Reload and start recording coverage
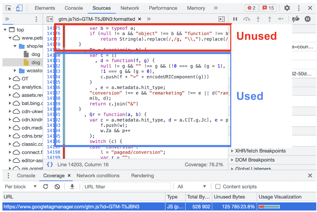 click(x=46, y=187)
